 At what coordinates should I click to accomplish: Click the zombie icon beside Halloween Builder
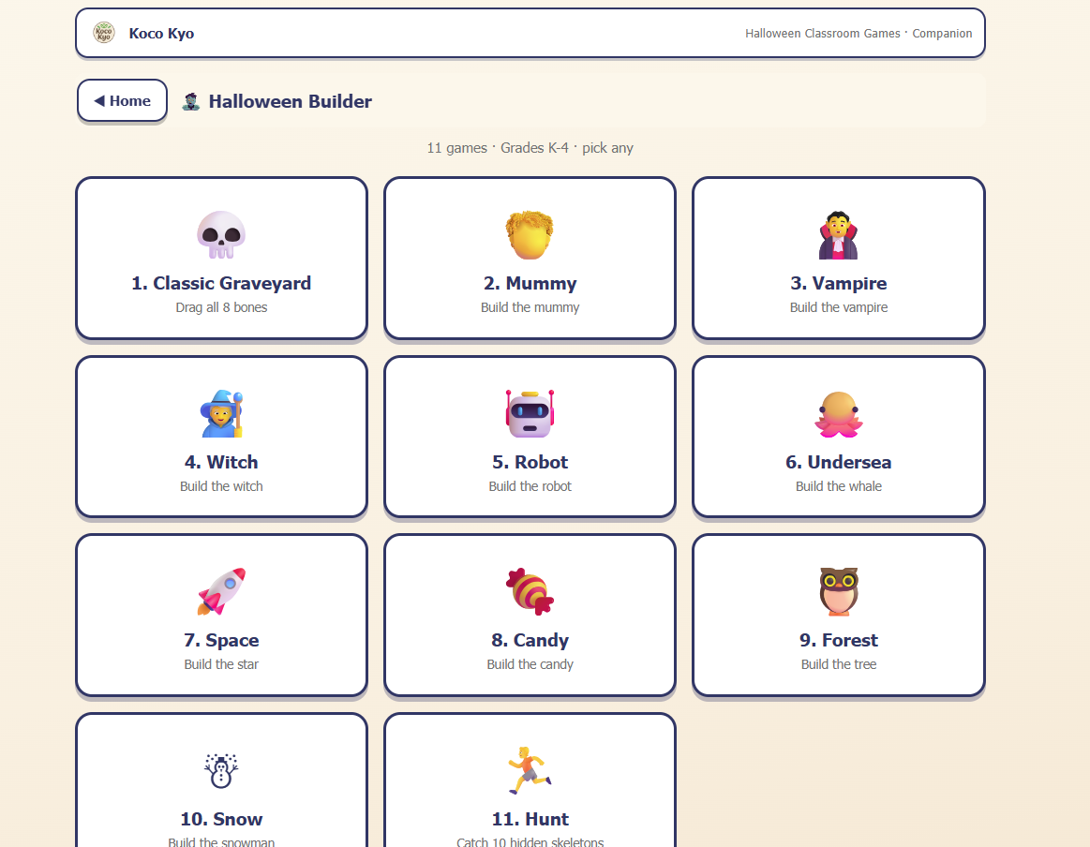click(191, 101)
